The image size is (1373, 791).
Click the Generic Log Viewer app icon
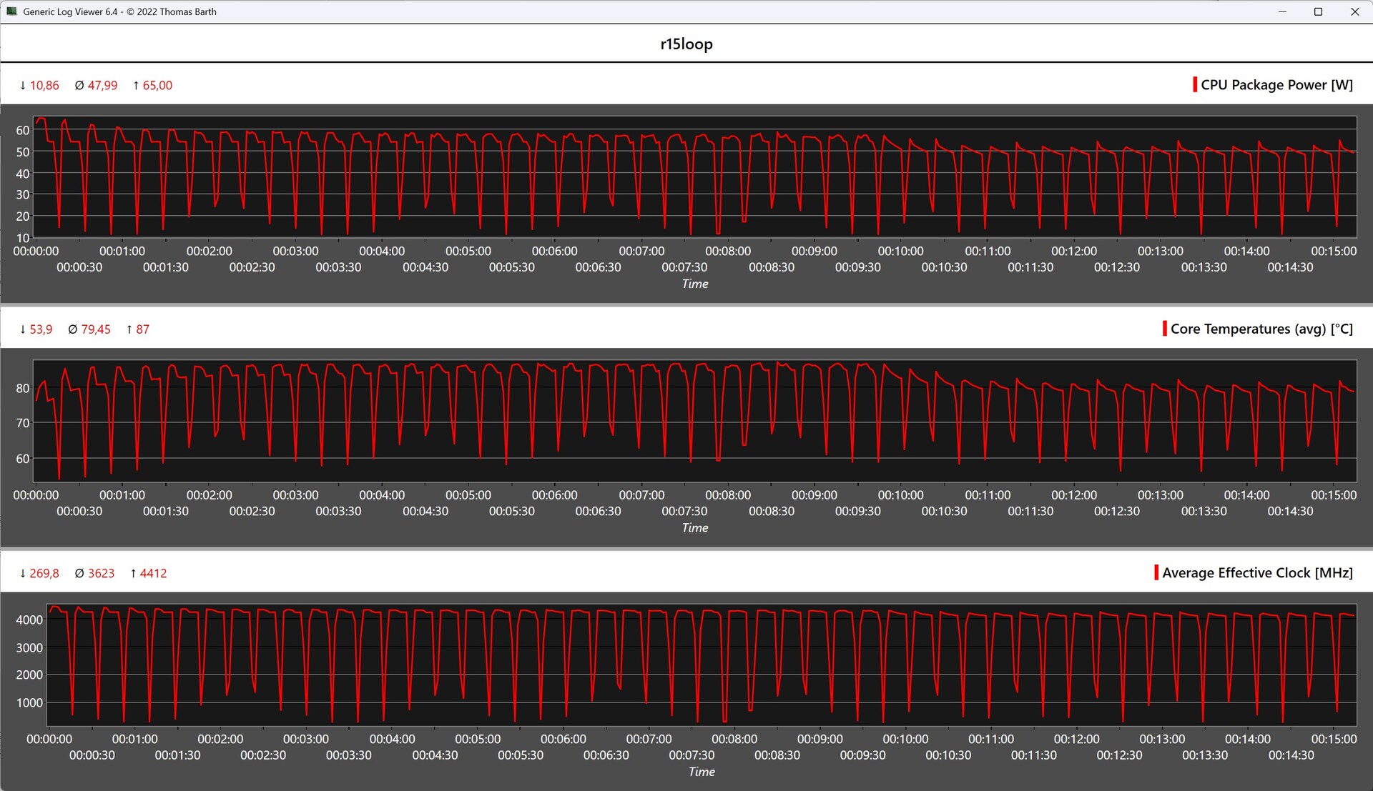pyautogui.click(x=11, y=11)
